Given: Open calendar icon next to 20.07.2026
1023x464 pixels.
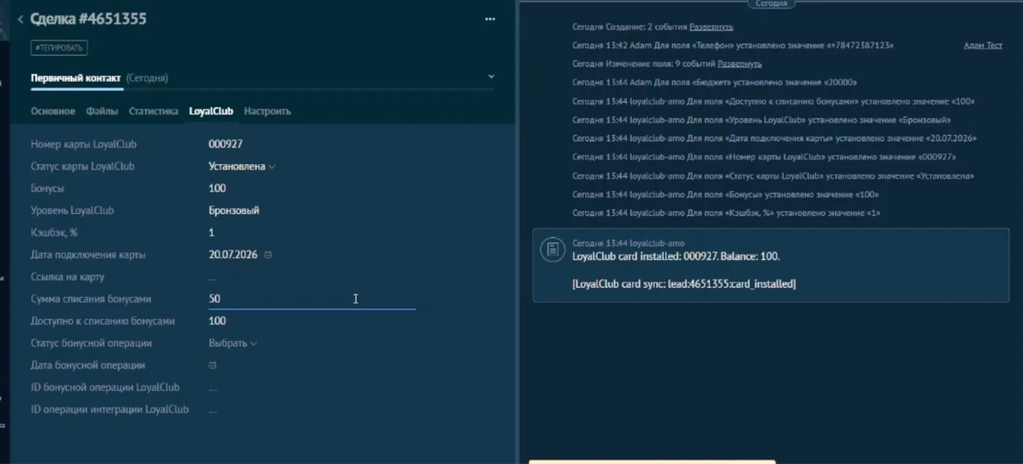Looking at the screenshot, I should coord(268,255).
